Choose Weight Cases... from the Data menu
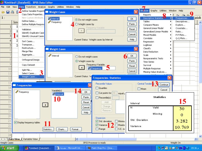 31,77
